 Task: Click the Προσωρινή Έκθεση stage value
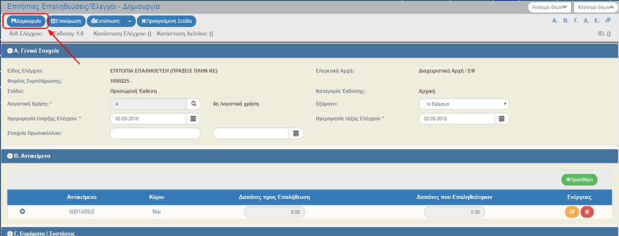[x=134, y=91]
